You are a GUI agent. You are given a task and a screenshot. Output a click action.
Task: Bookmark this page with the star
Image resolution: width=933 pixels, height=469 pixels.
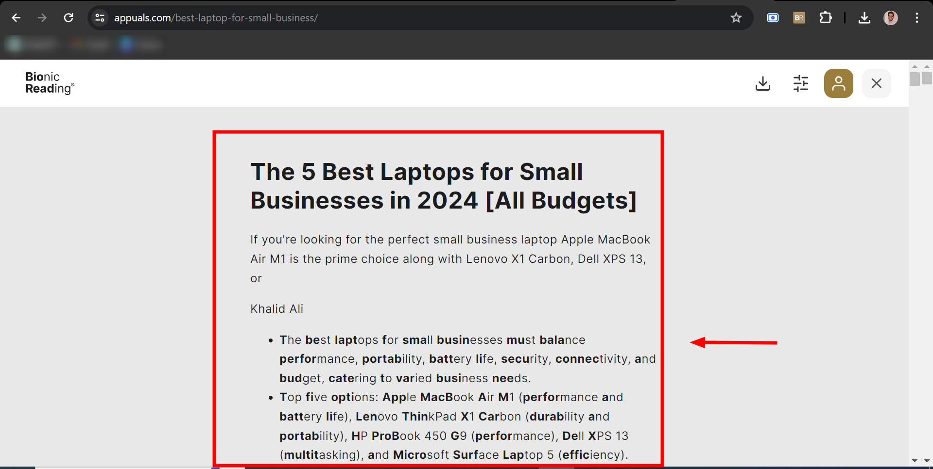[736, 18]
